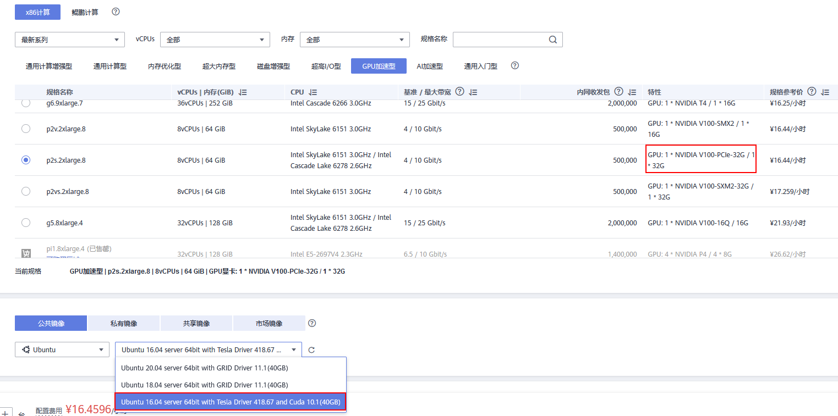Viewport: 838px width, 416px height.
Task: Open help icon beside the image tabs
Action: pos(312,323)
